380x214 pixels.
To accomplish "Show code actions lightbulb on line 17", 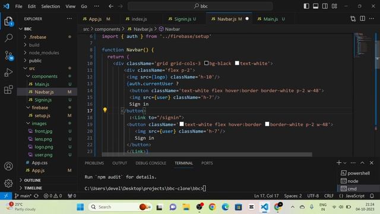I will pos(105,110).
